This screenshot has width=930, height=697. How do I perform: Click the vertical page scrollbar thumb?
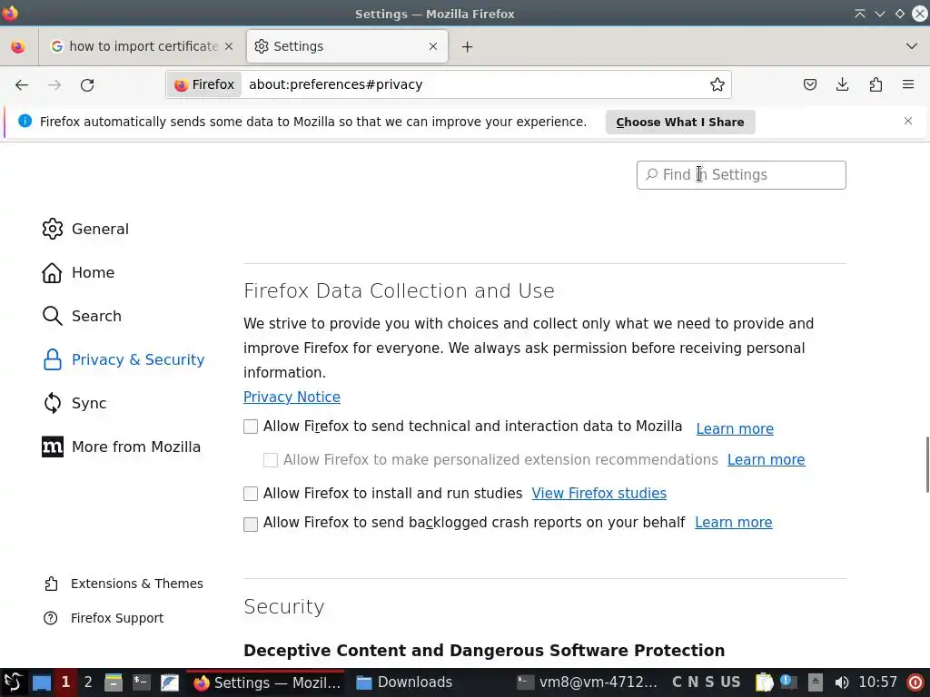point(927,465)
